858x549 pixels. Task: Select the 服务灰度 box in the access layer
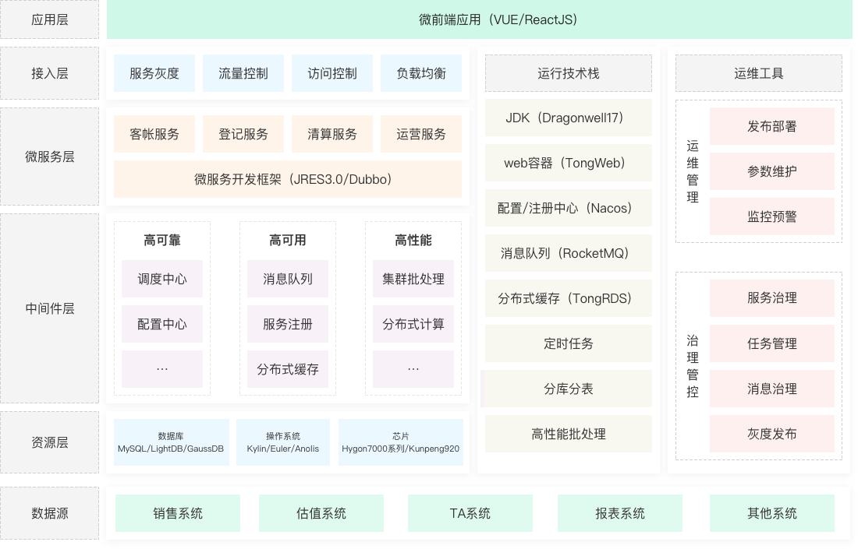154,73
